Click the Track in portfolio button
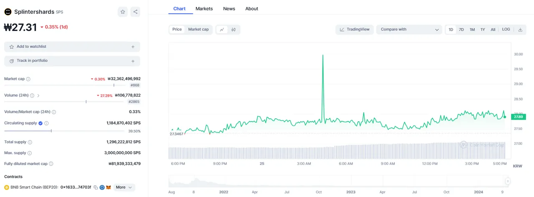Screen dimensions: 534x197 pos(72,61)
